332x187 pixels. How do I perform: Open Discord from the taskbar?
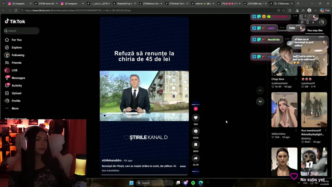pyautogui.click(x=185, y=183)
